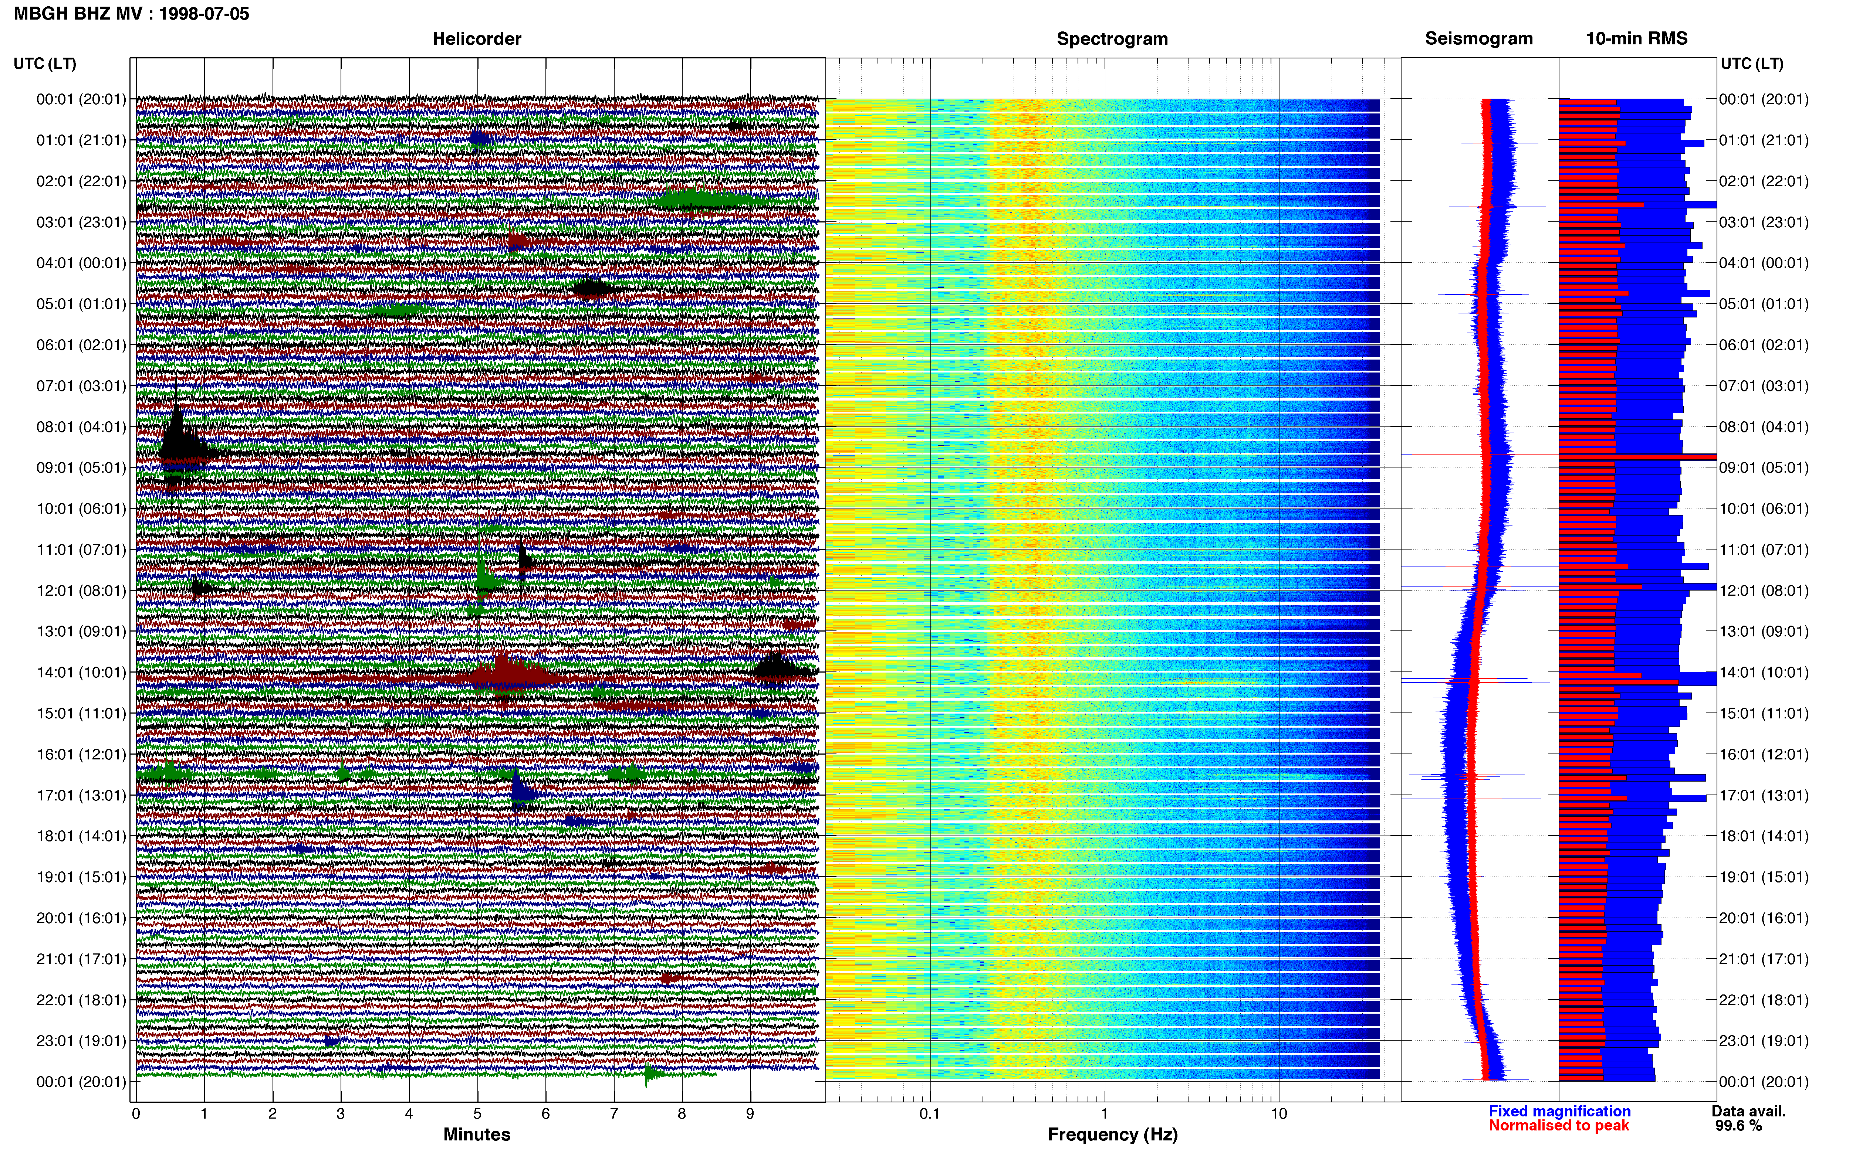Click the '0.1' frequency tick label
The height and width of the screenshot is (1160, 1856).
tap(930, 1113)
